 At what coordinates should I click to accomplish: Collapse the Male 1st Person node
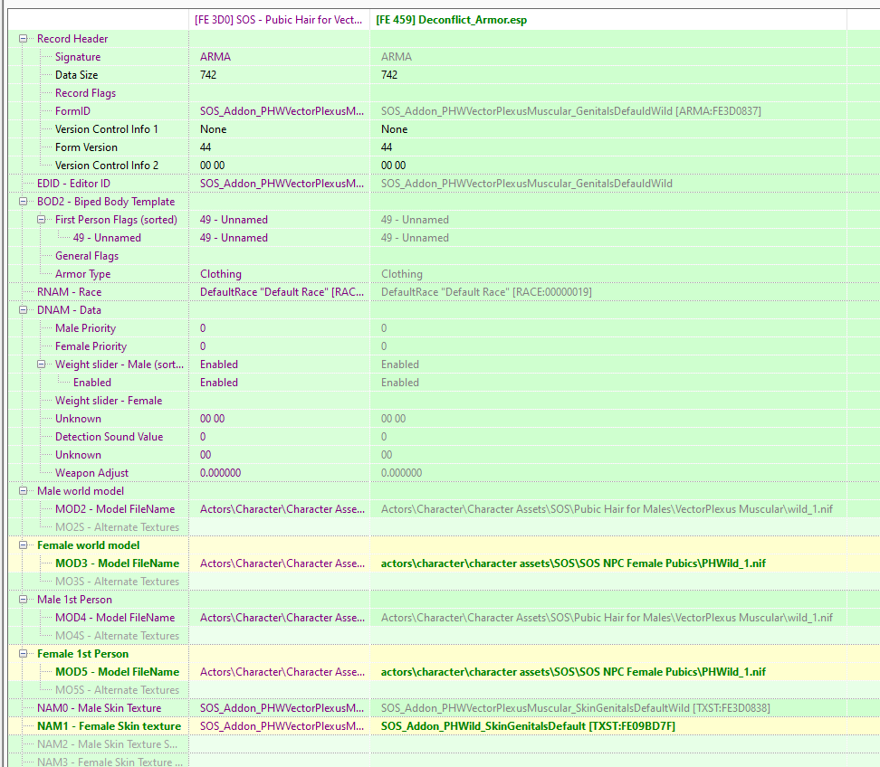23,600
